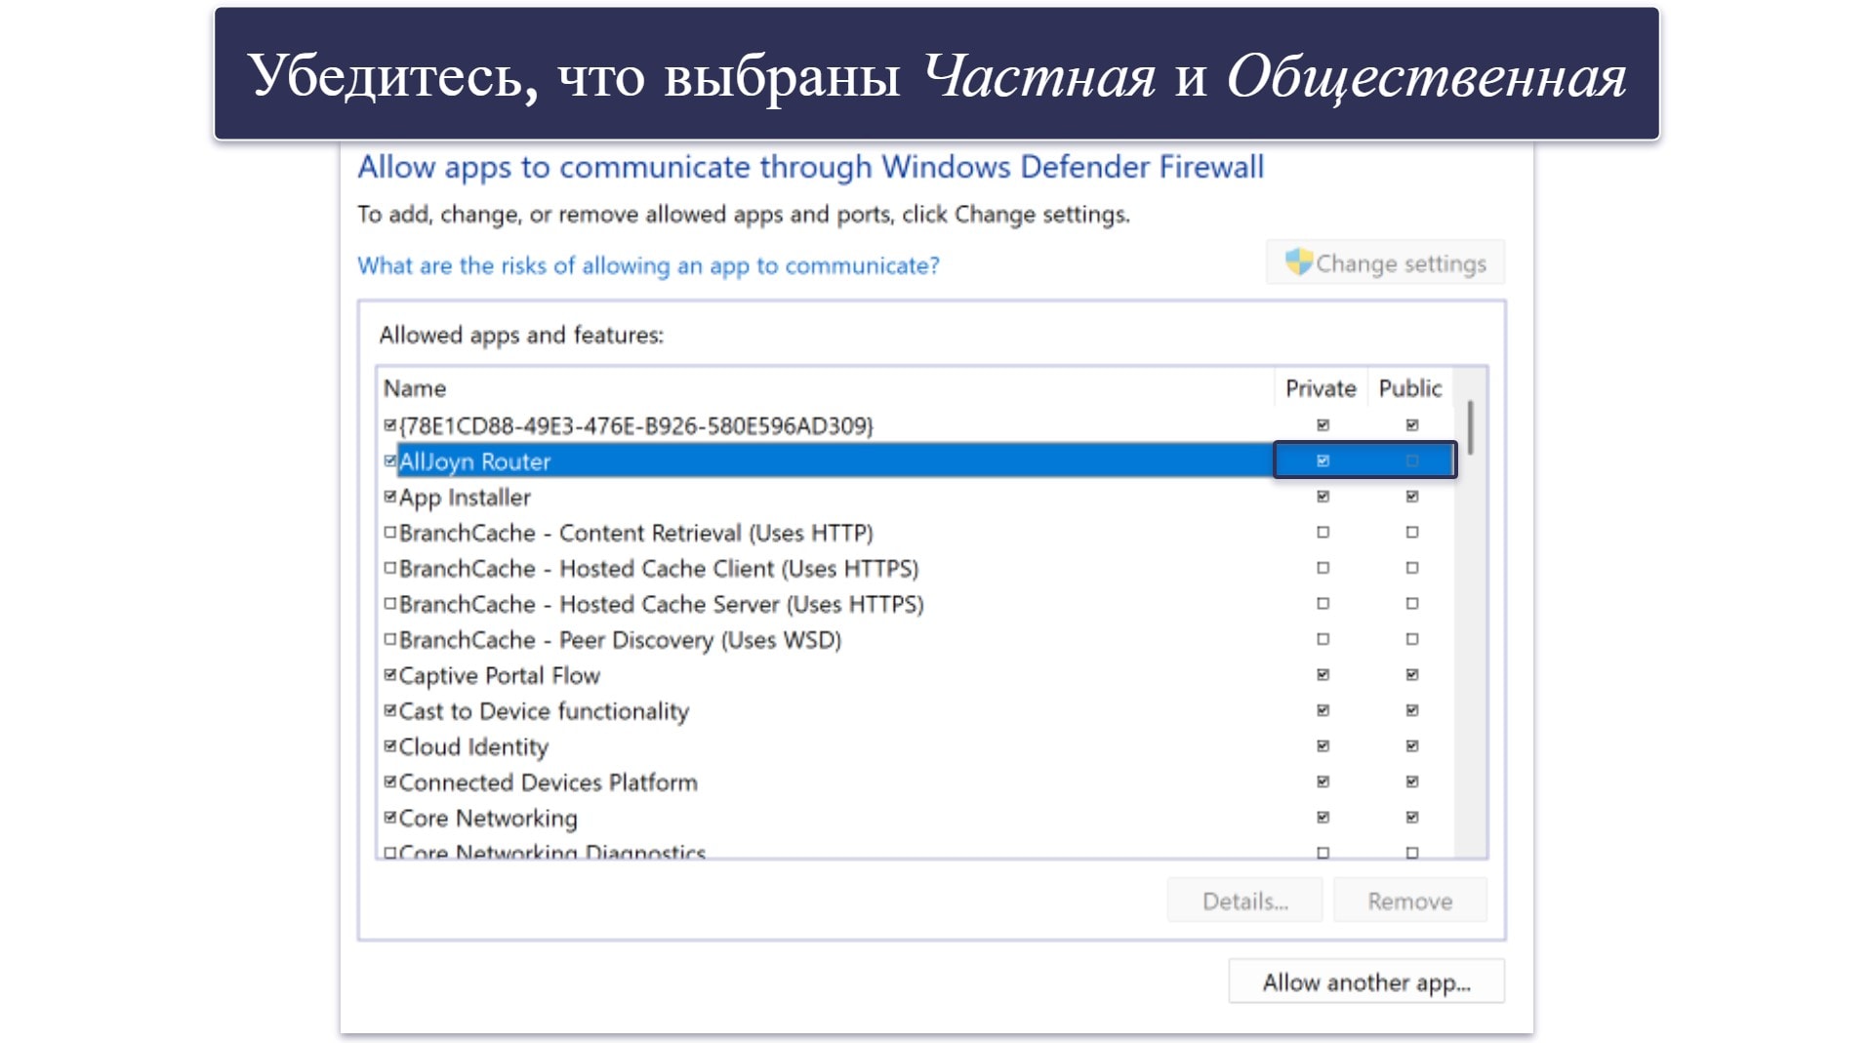Toggle Public checkbox for Cloud Identity
This screenshot has width=1873, height=1043.
click(x=1411, y=746)
